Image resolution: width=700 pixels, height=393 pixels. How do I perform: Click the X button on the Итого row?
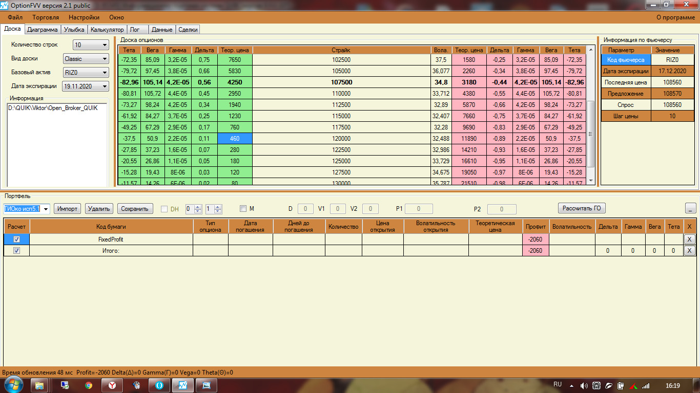pos(689,250)
